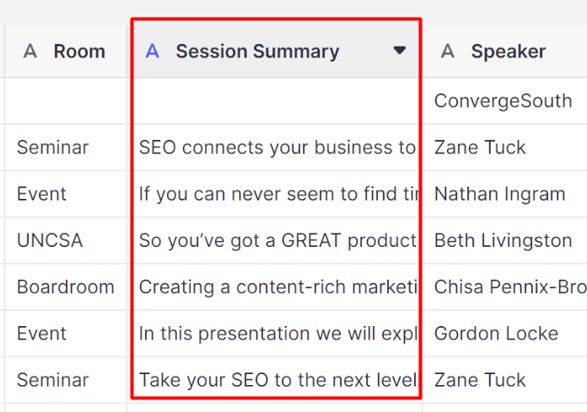The height and width of the screenshot is (412, 587).
Task: Select the Session Summary column header label
Action: [x=257, y=51]
